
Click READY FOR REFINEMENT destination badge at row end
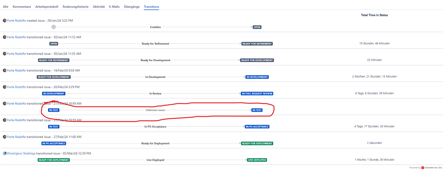click(257, 44)
